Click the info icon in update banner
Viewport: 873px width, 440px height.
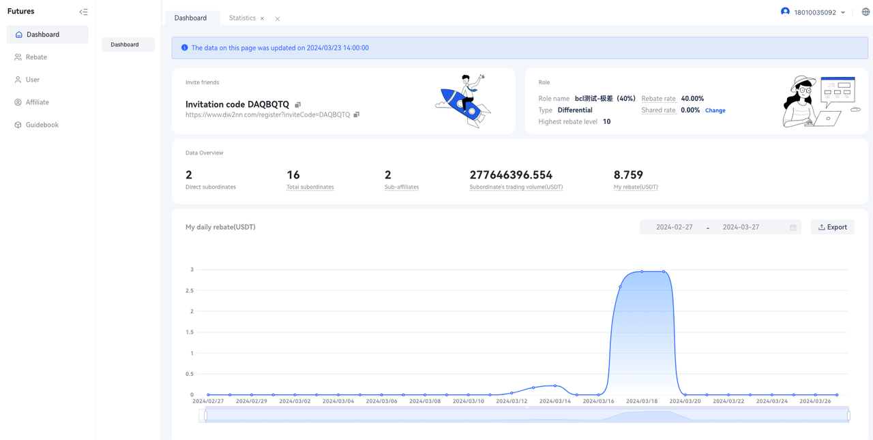pos(184,48)
